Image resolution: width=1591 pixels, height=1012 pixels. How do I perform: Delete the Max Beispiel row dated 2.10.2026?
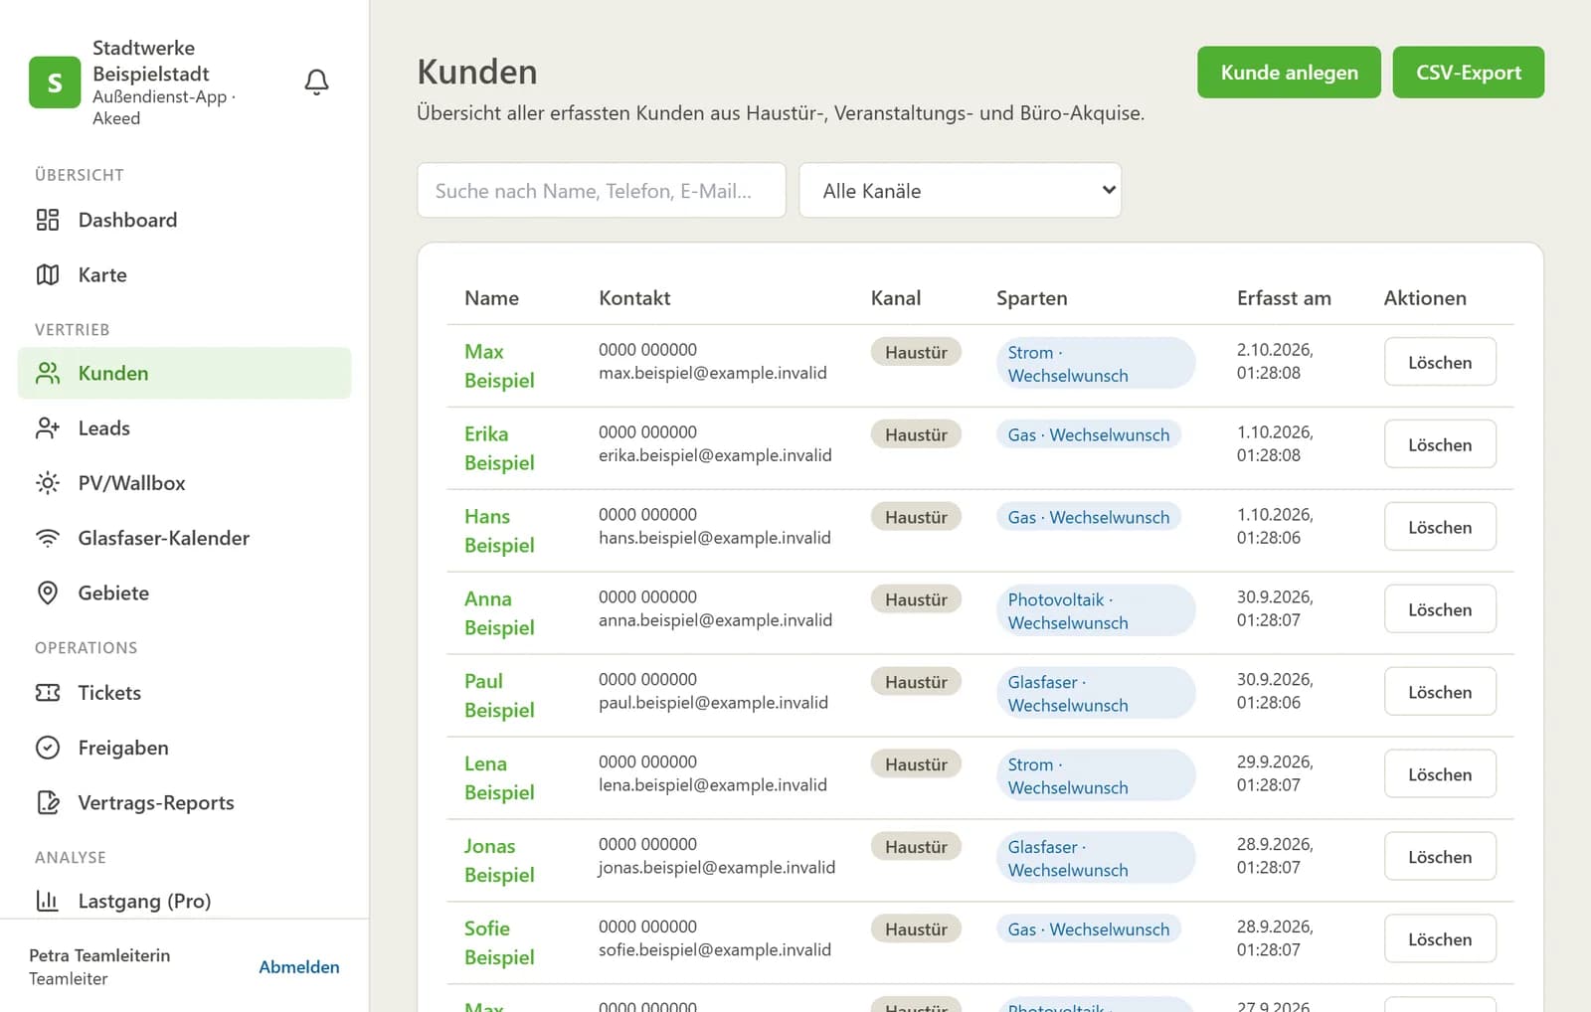[1440, 363]
